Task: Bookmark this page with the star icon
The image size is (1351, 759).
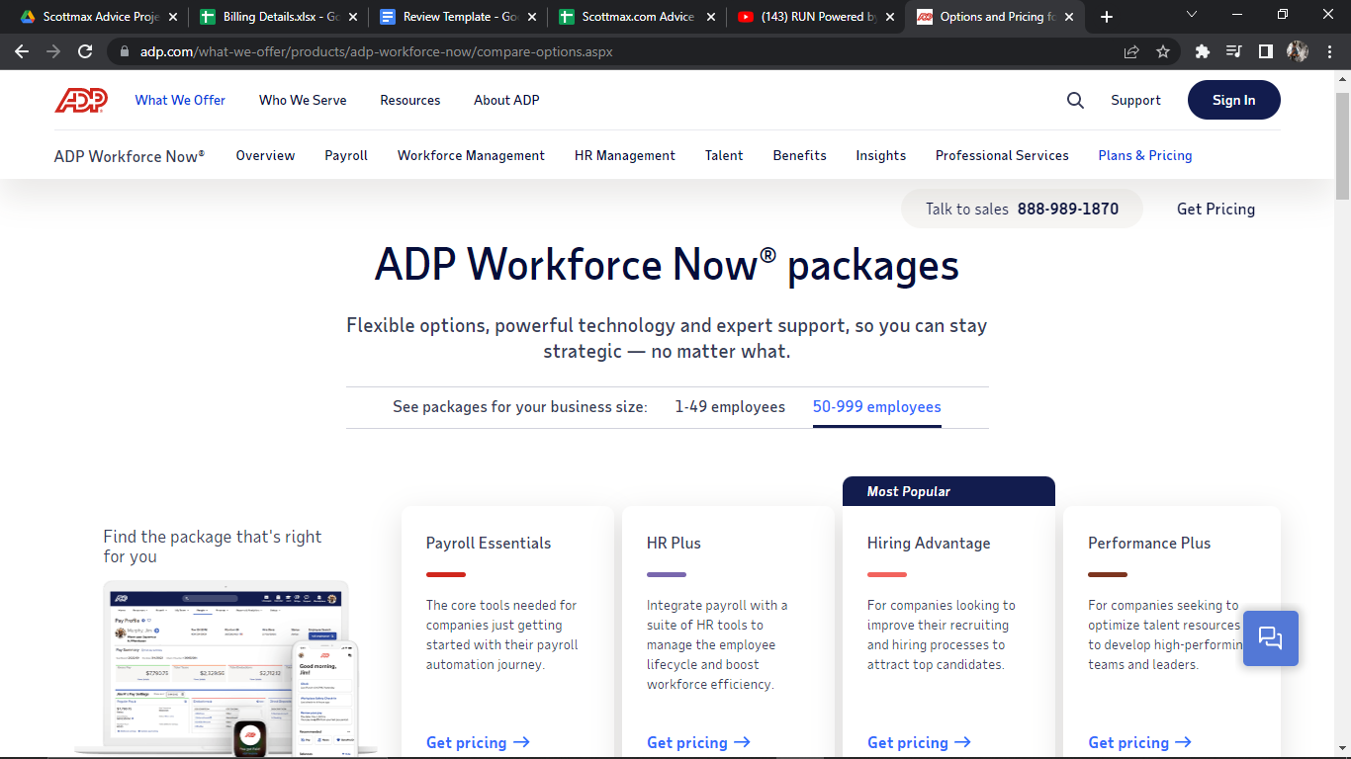Action: pos(1163,51)
